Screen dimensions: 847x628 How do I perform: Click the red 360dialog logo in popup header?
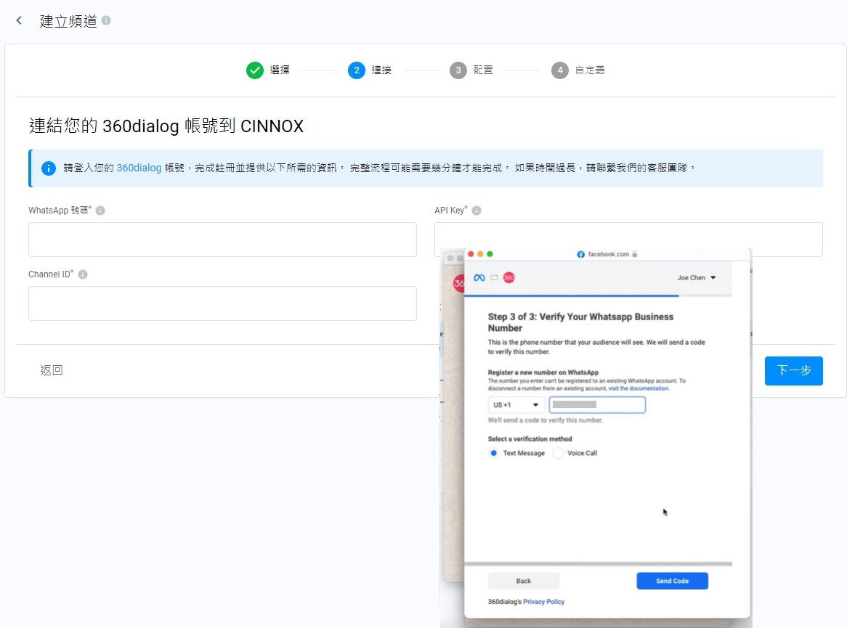[x=508, y=277]
